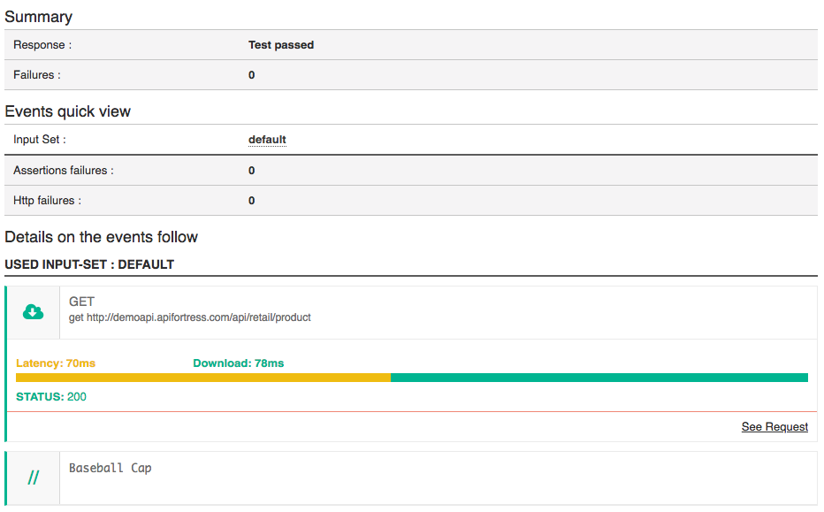Click the yellow latency bar segment
824x512 pixels.
pyautogui.click(x=202, y=378)
